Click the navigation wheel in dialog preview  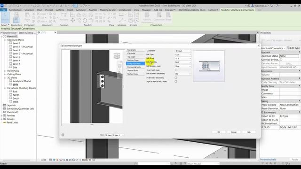coord(119,66)
